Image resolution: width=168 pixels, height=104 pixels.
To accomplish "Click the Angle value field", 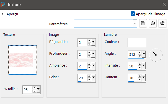I will pos(133,54).
